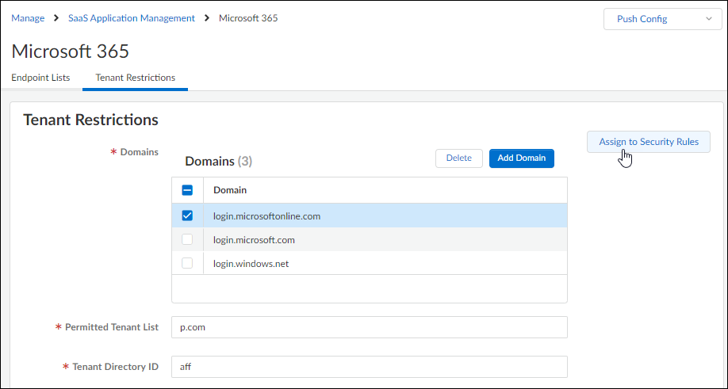The image size is (728, 389).
Task: Select the Tenant Restrictions tab
Action: pyautogui.click(x=135, y=78)
